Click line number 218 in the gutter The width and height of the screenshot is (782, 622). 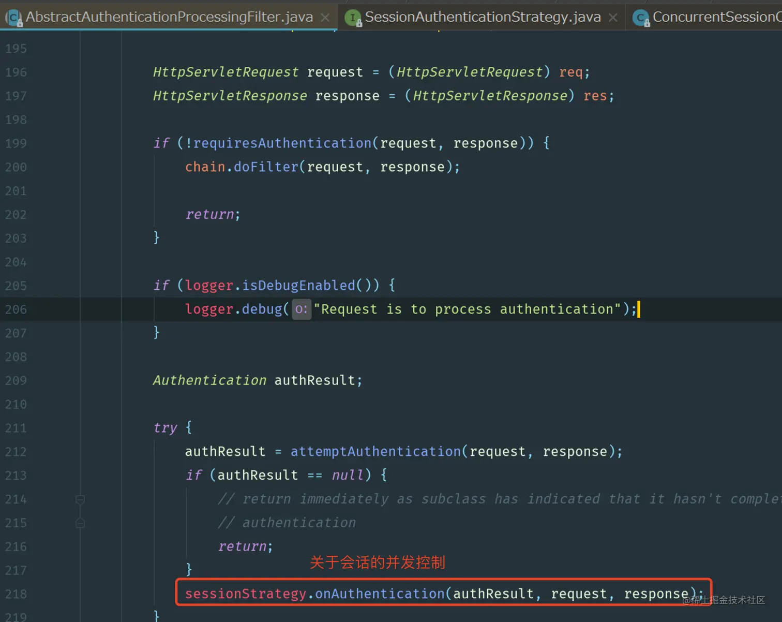pyautogui.click(x=16, y=594)
